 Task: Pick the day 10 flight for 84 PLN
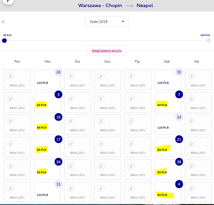(x=47, y=125)
